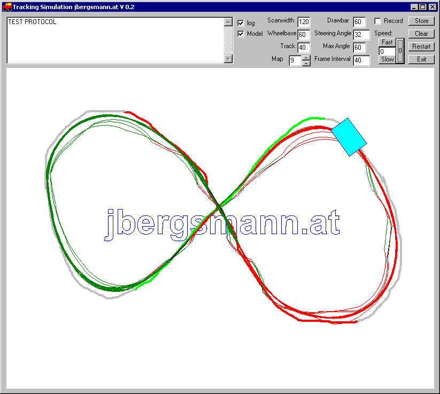Focus the Wheelbase input field
The image size is (440, 394).
point(304,35)
